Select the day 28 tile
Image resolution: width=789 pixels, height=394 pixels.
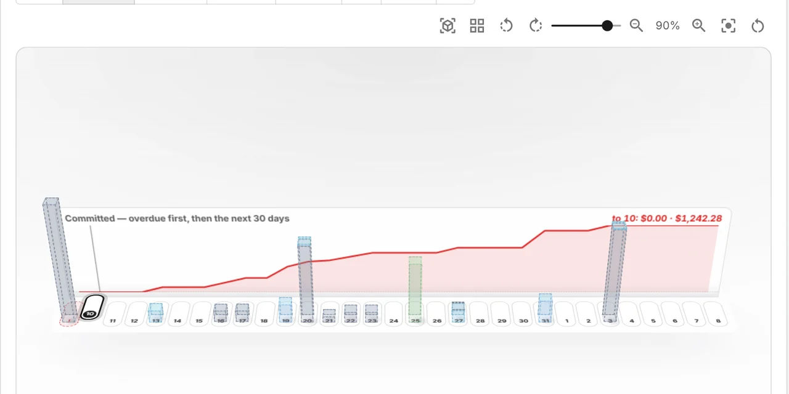coord(480,314)
